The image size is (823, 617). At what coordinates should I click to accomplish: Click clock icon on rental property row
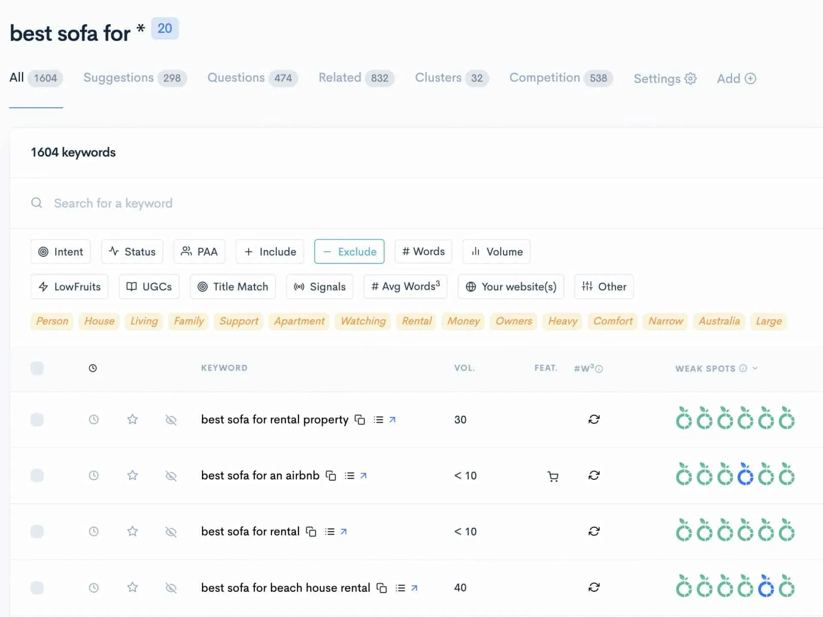(x=93, y=419)
